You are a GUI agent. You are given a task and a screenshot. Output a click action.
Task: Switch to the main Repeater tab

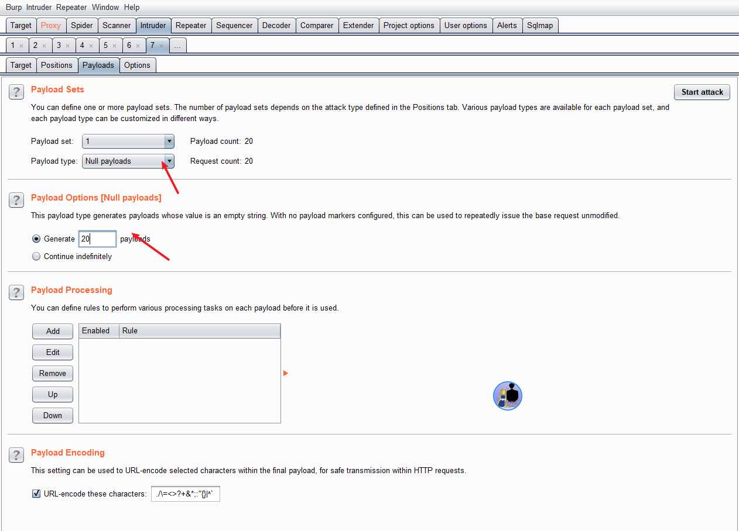click(x=191, y=25)
